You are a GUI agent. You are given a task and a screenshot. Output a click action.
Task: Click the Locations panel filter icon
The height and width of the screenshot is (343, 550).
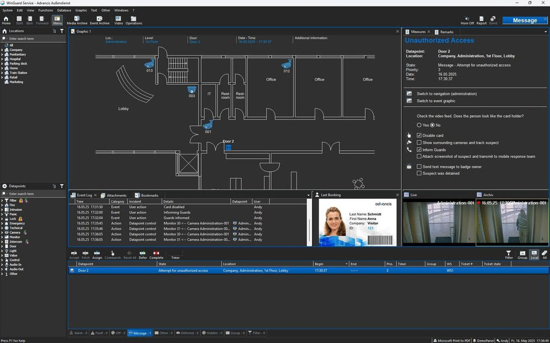(62, 31)
